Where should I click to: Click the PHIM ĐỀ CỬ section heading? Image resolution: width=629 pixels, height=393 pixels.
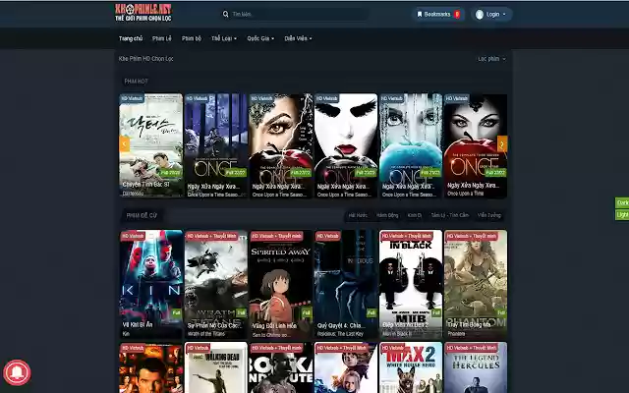[x=142, y=216]
